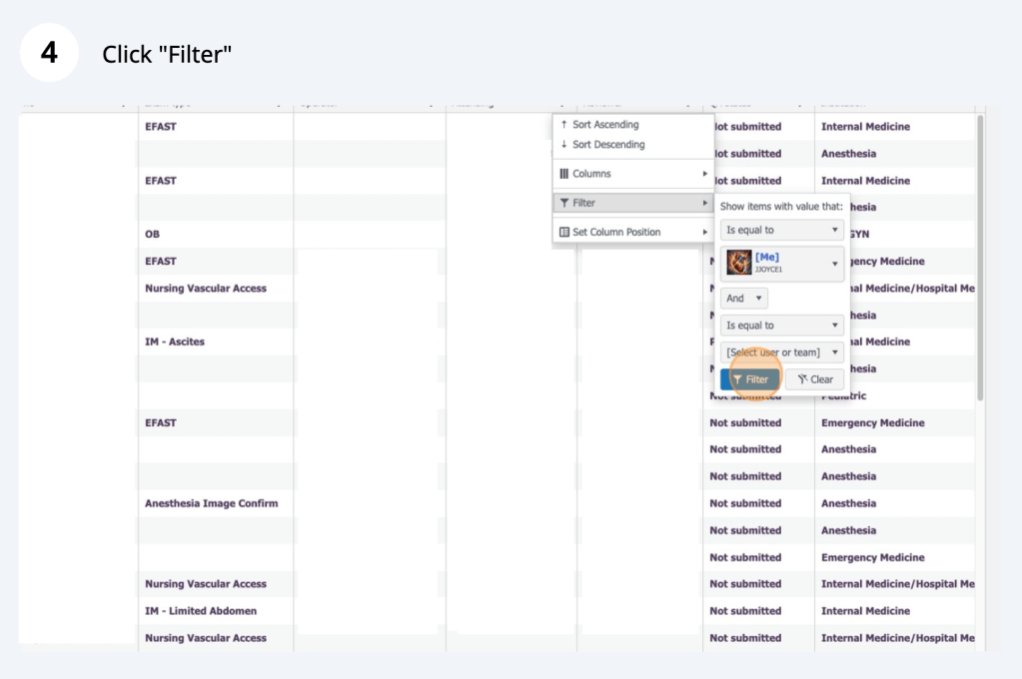The image size is (1022, 679).
Task: Click the funnel icon in Filter menu item
Action: pyautogui.click(x=564, y=203)
